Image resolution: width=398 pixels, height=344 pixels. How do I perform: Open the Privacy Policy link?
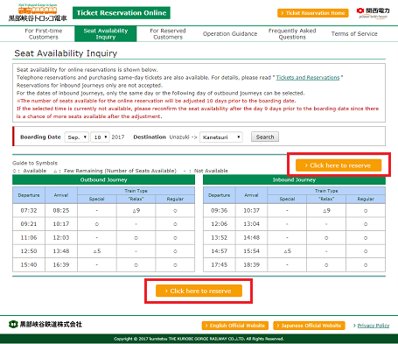[x=374, y=326]
